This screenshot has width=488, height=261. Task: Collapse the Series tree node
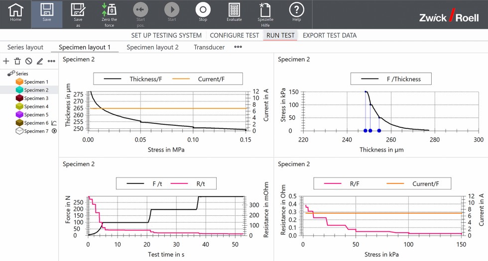click(10, 74)
